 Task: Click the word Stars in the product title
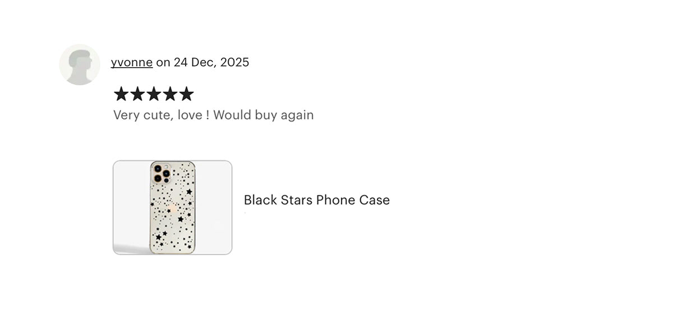tap(295, 200)
